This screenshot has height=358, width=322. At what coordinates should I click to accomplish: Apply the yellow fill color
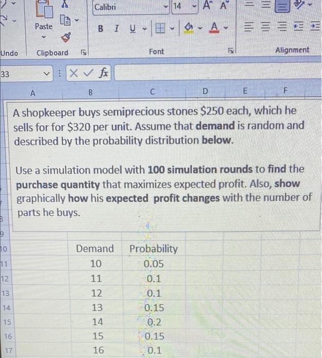[x=188, y=28]
